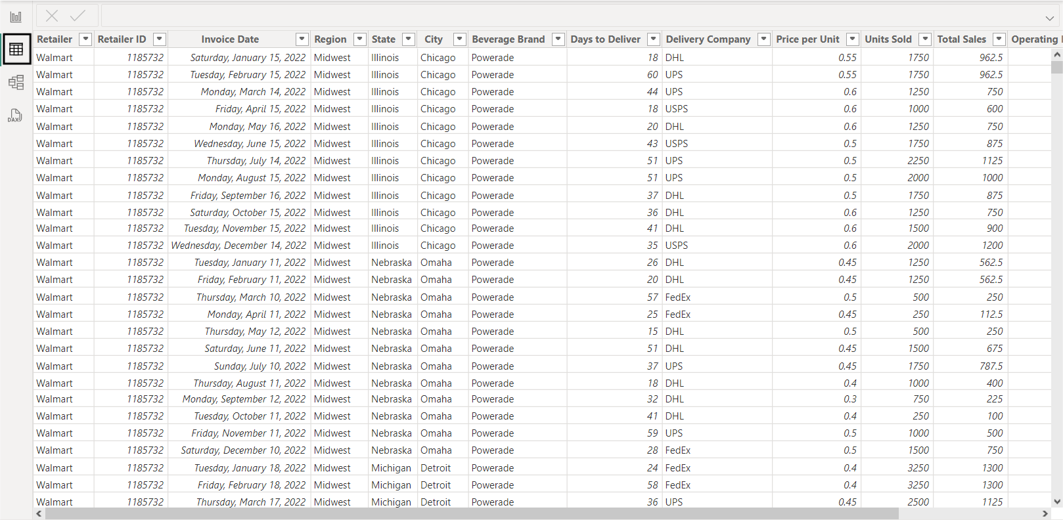Select the Operating column header
This screenshot has height=520, width=1063.
[1035, 39]
